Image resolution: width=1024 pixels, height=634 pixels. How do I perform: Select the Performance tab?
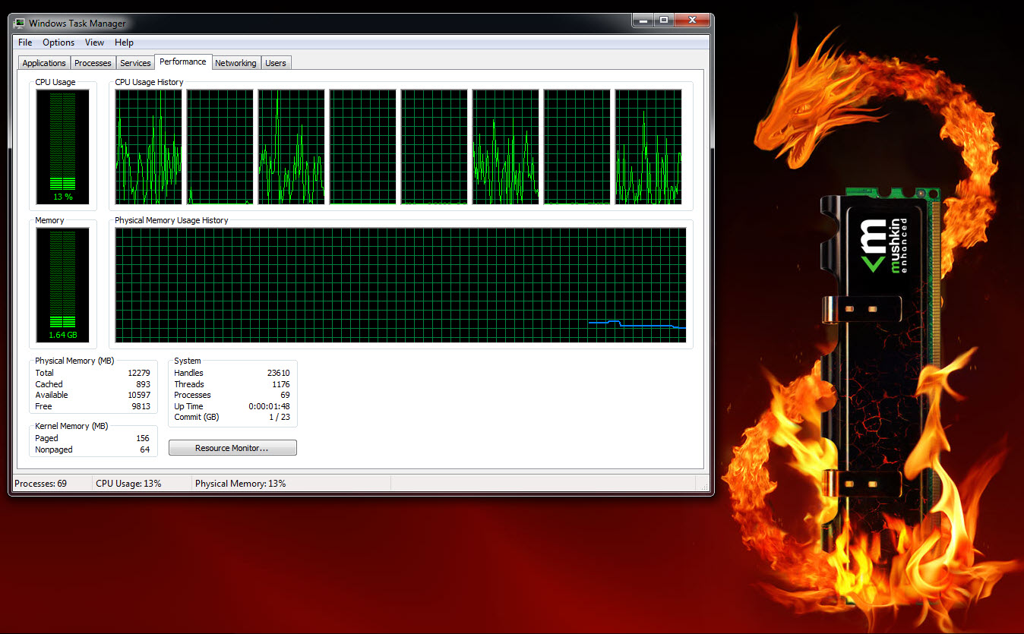point(183,62)
